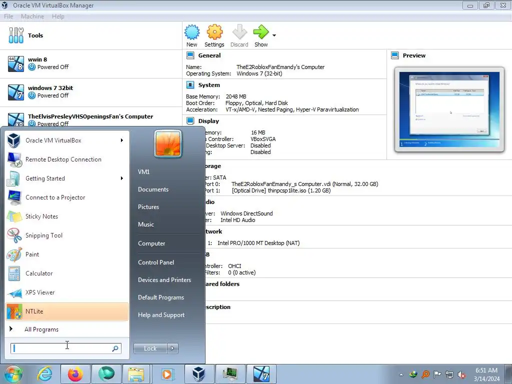
Task: Select the Tools entry in VirtualBox sidebar
Action: [x=91, y=35]
